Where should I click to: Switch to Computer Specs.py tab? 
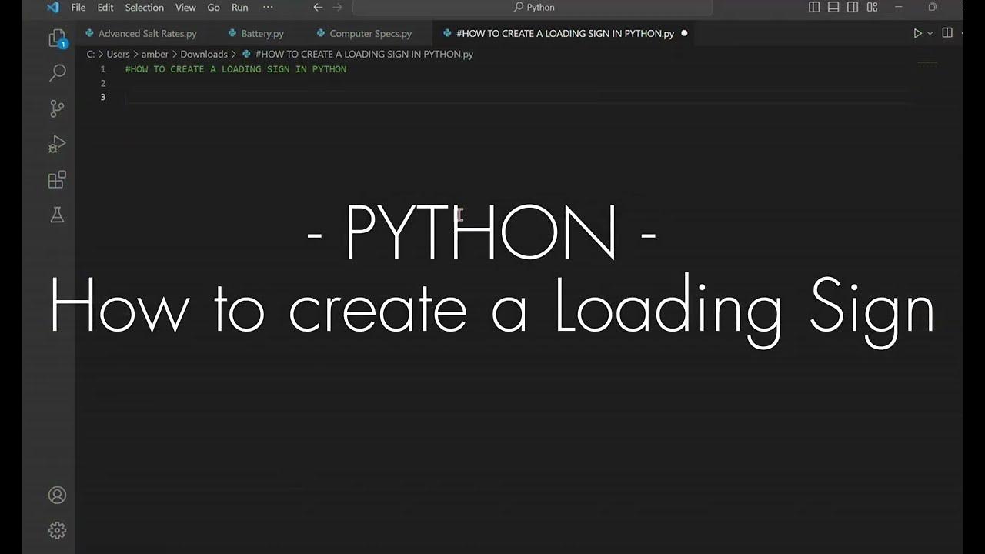pos(364,34)
